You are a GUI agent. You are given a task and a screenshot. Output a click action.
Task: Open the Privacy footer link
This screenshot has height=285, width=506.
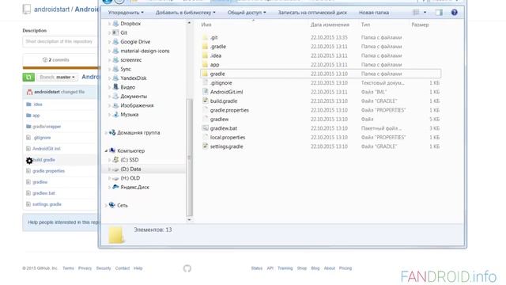[x=85, y=268]
